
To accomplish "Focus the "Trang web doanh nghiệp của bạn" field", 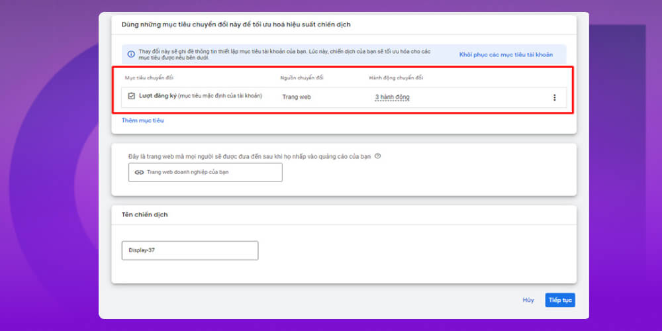I will tap(205, 172).
